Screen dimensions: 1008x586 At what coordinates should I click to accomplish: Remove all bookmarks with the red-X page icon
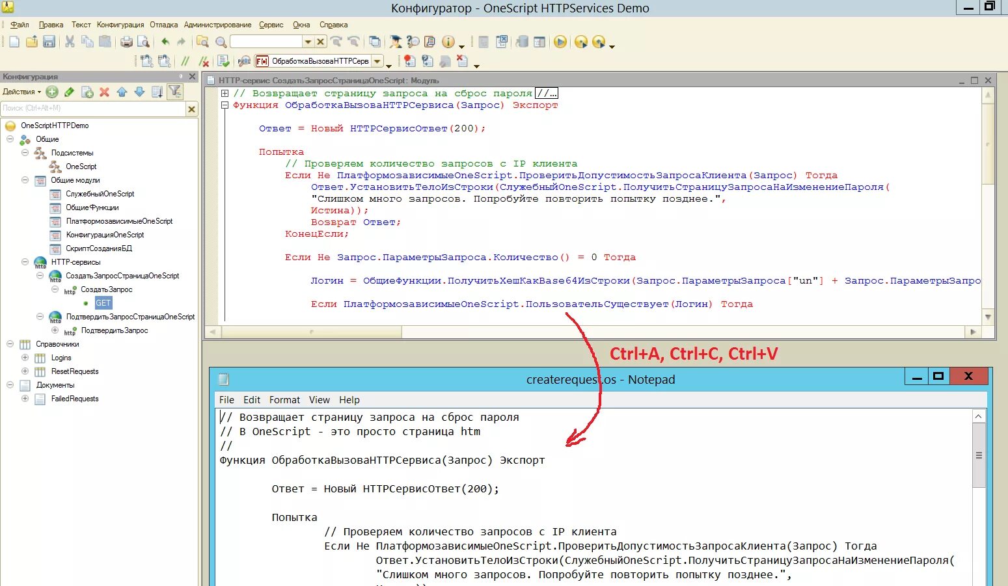point(462,61)
